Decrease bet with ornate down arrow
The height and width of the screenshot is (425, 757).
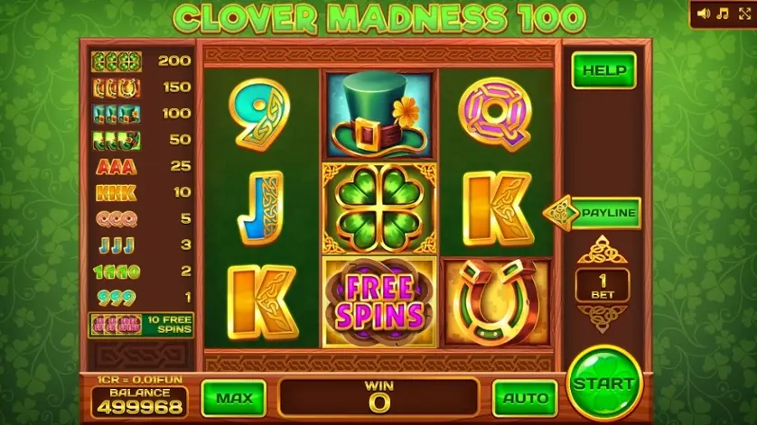602,319
